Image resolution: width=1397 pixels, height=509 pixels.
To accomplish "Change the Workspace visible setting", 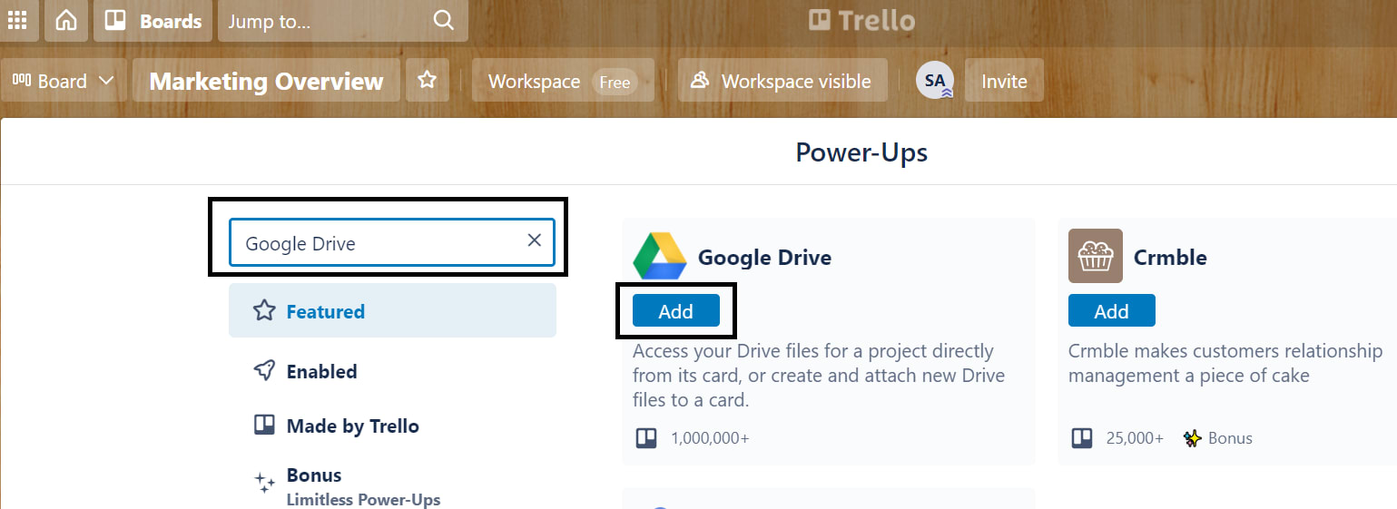I will (x=783, y=81).
